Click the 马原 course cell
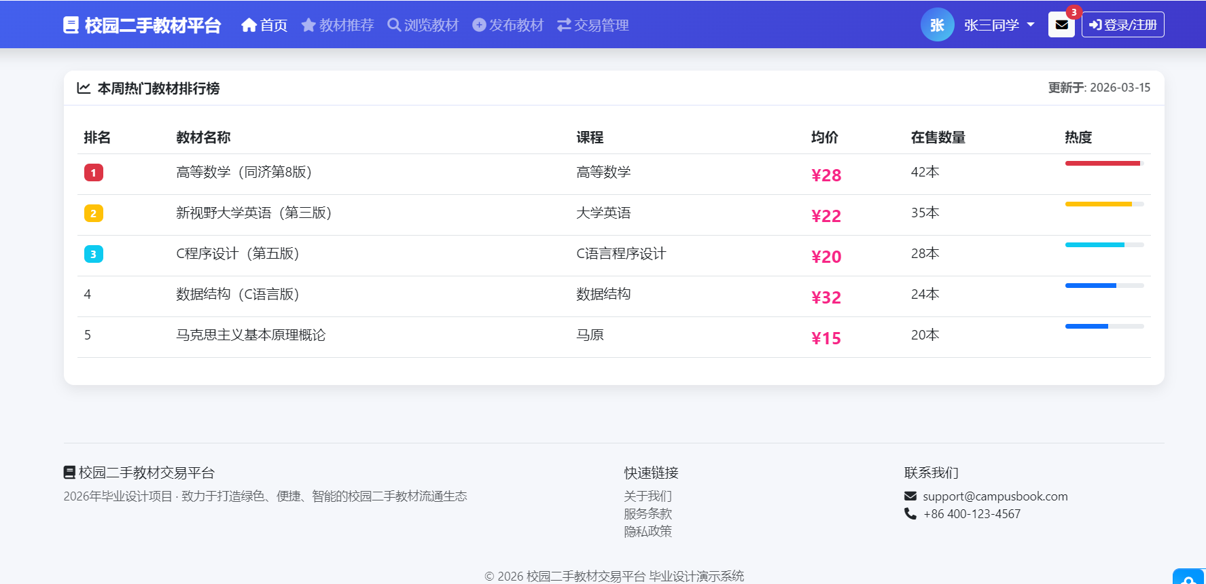Screen dimensions: 1206x584 [x=590, y=335]
